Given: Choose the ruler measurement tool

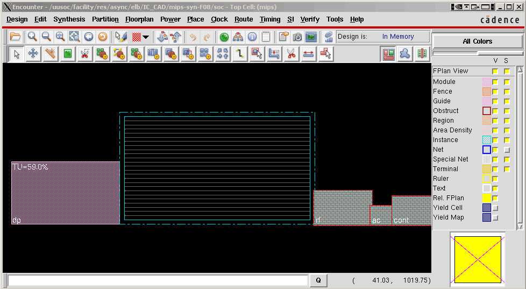Looking at the screenshot, I should pos(51,54).
